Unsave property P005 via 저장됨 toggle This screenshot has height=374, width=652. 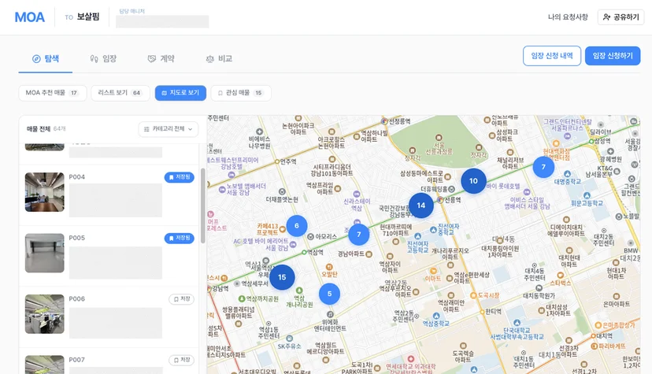(180, 238)
